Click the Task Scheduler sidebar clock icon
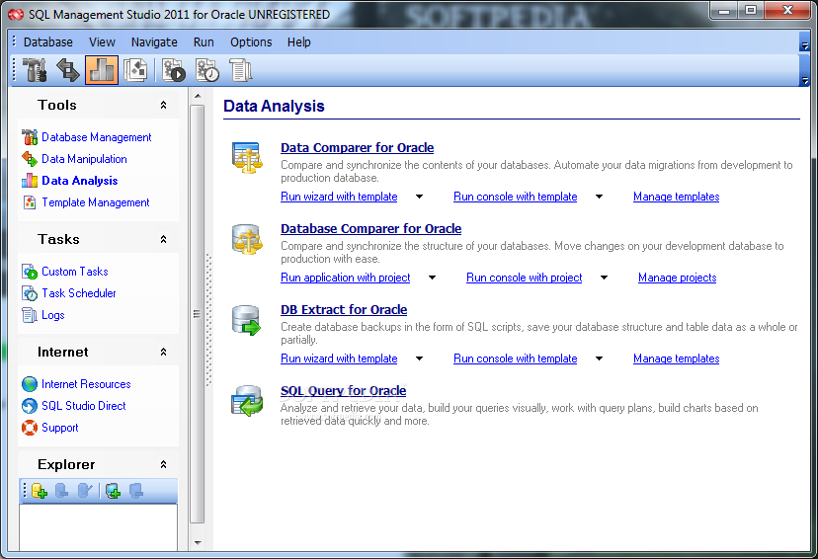 pos(30,293)
